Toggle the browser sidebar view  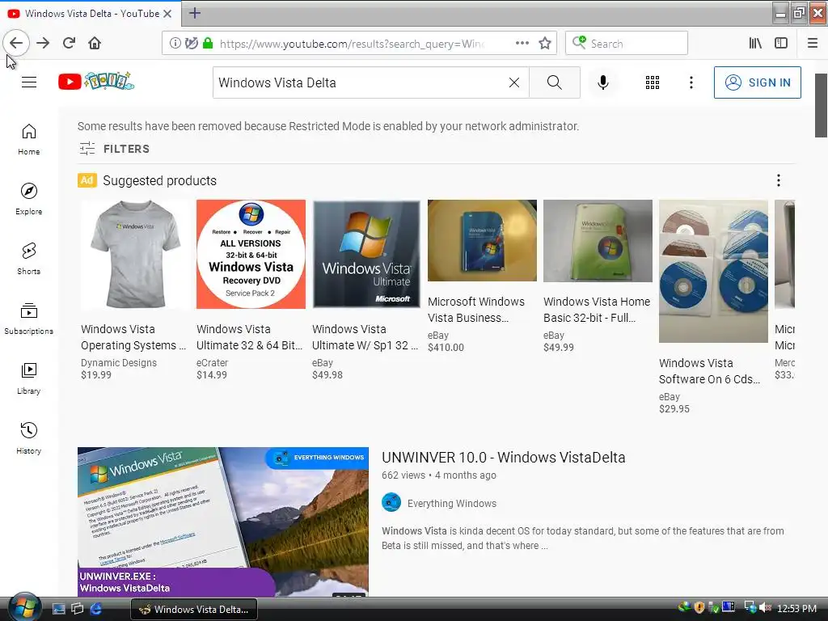781,44
